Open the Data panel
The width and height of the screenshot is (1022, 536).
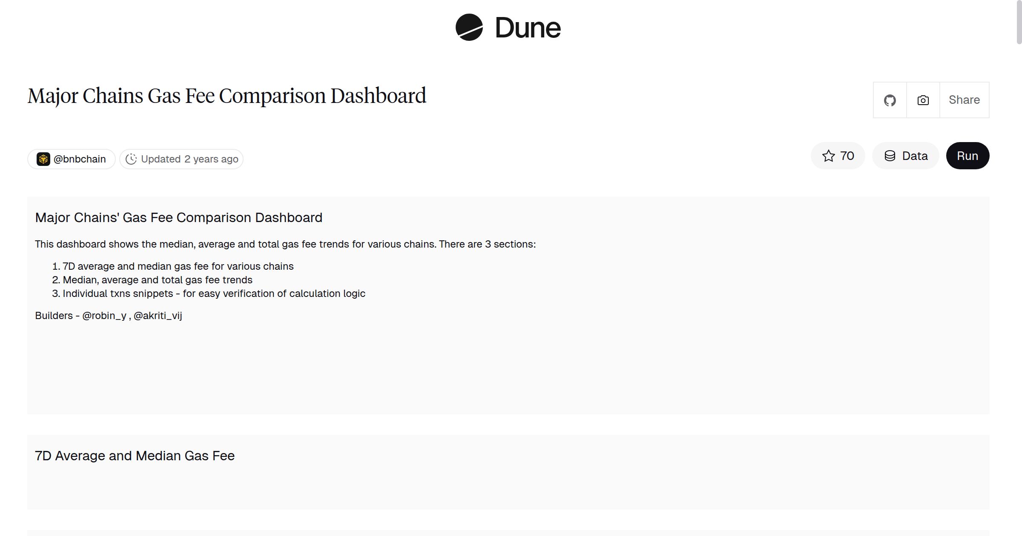(x=906, y=156)
